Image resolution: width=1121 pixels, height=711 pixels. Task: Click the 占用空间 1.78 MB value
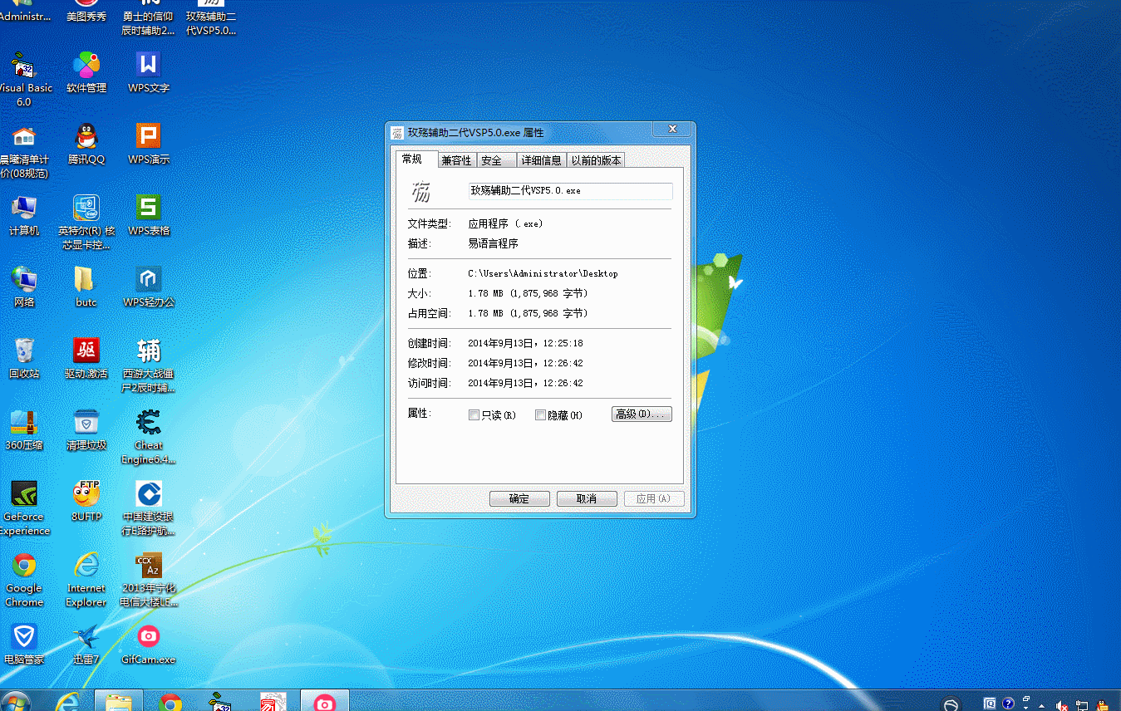pyautogui.click(x=528, y=313)
